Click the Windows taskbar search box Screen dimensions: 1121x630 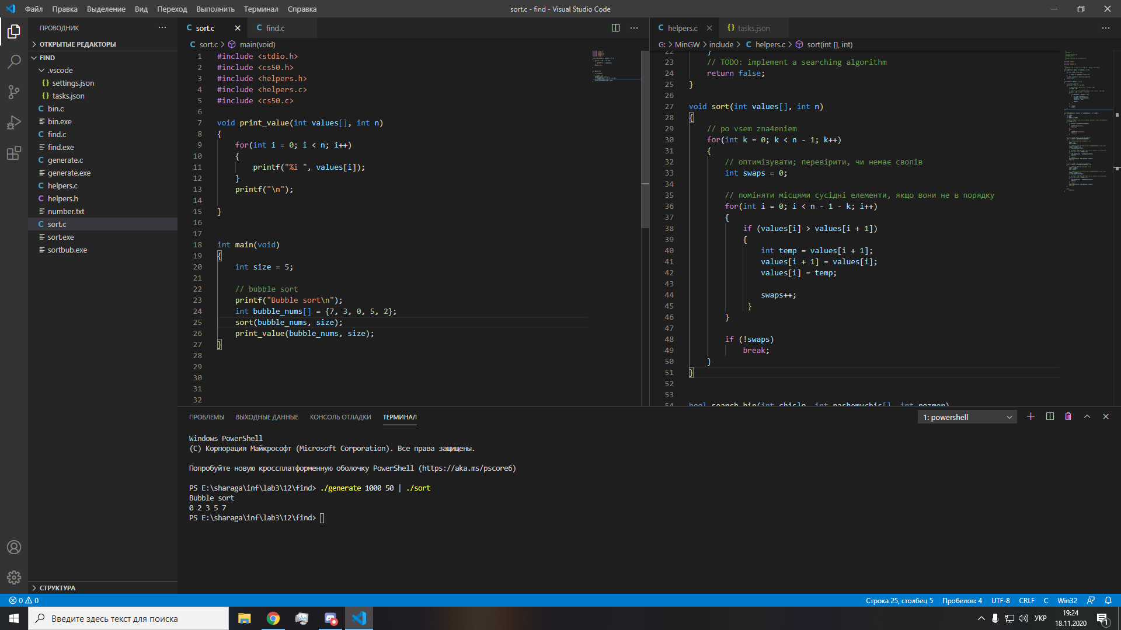pos(128,618)
